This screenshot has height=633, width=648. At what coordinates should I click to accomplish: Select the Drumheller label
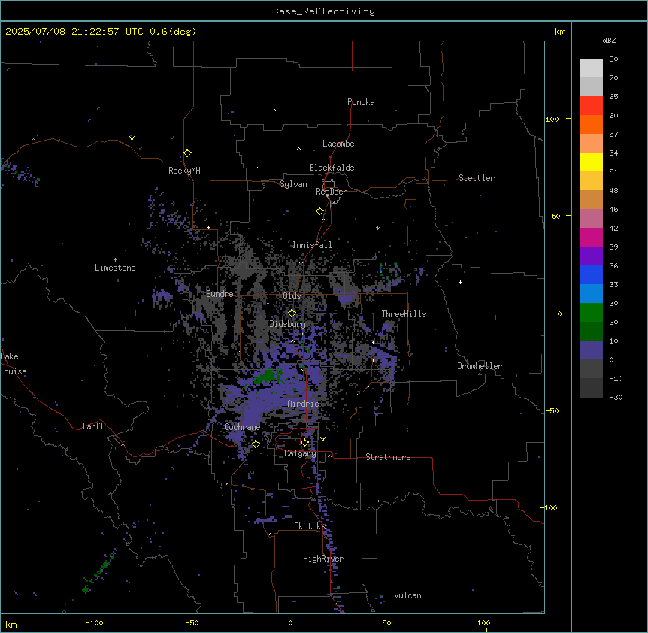(x=480, y=366)
